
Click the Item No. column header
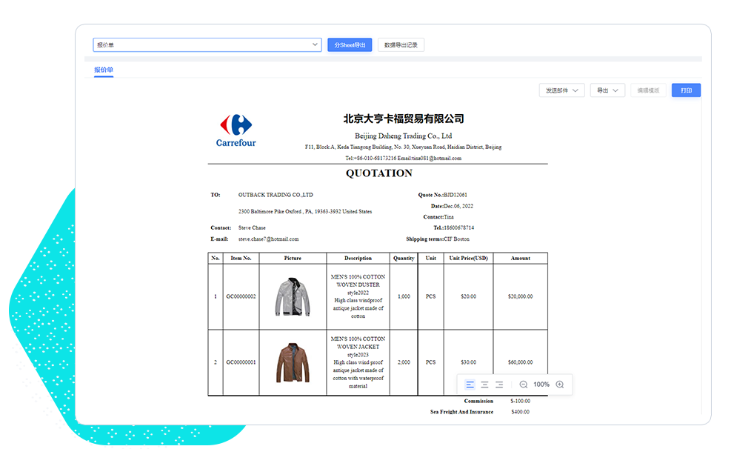tap(241, 259)
